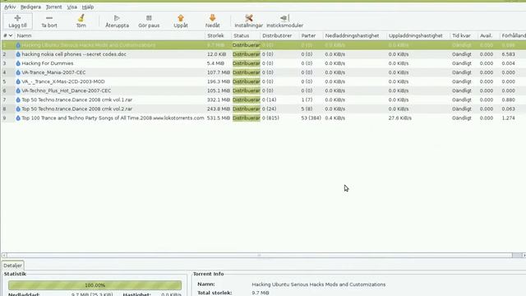Sort by the Nedladdningshastighet column header

tap(354, 35)
